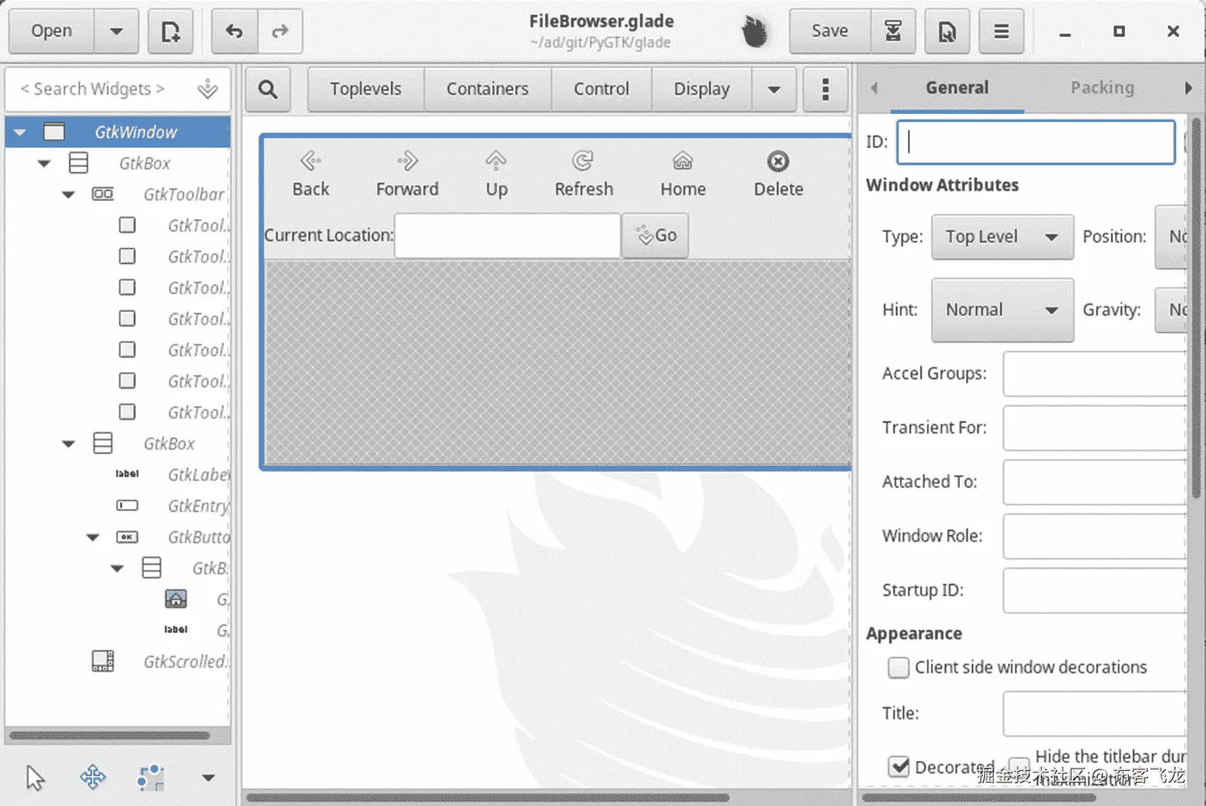Screen dimensions: 1206x806
Task: Click the Back arrow toolbar button
Action: click(x=311, y=174)
